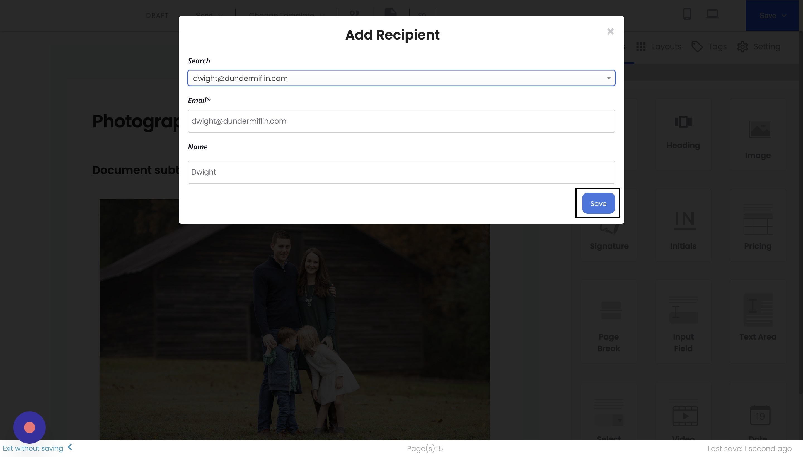Image resolution: width=803 pixels, height=457 pixels.
Task: Select the Text Area block icon
Action: pos(758,310)
